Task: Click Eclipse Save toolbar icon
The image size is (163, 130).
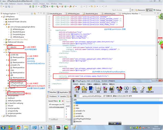Action: 6,7
